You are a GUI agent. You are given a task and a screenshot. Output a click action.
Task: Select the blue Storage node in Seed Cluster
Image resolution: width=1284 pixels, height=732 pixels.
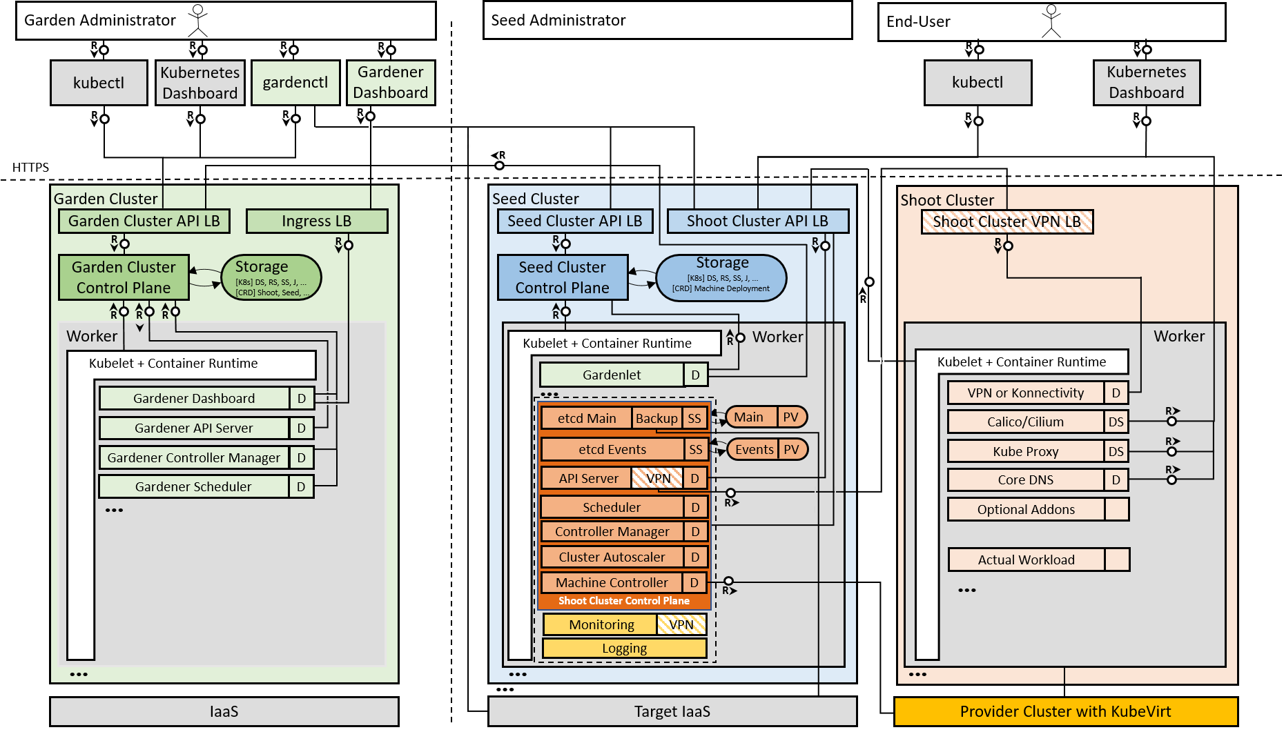(x=721, y=277)
